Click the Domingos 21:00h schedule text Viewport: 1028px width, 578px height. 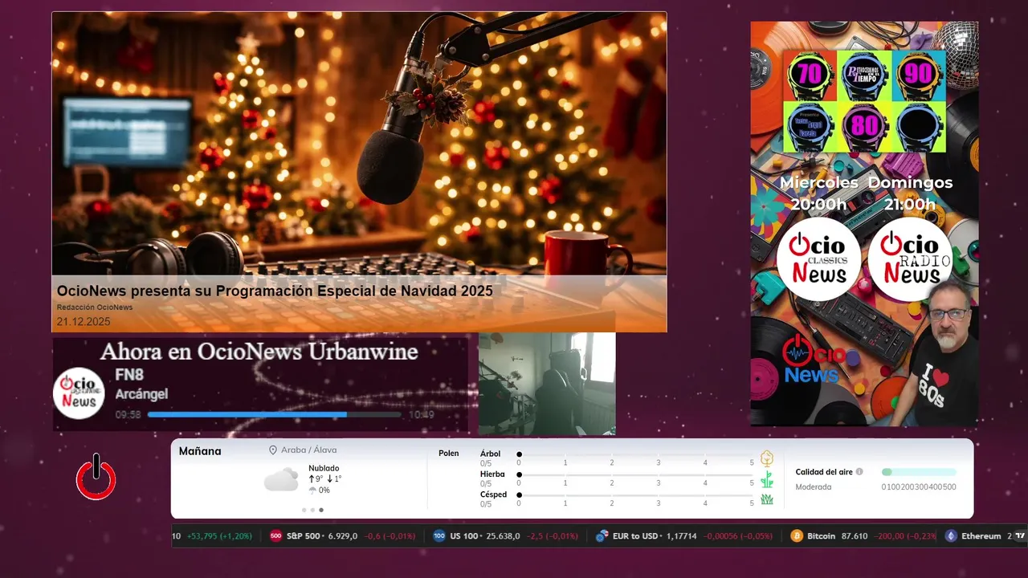pos(910,193)
